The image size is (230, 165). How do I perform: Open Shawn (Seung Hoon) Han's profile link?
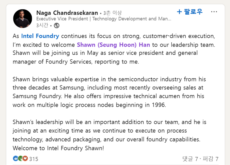(113, 45)
